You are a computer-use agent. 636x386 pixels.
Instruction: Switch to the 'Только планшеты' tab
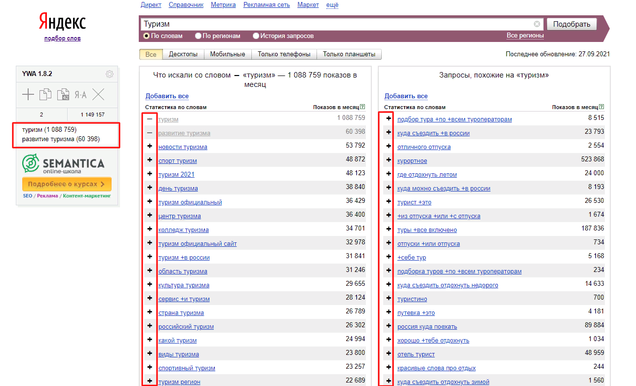click(x=349, y=54)
